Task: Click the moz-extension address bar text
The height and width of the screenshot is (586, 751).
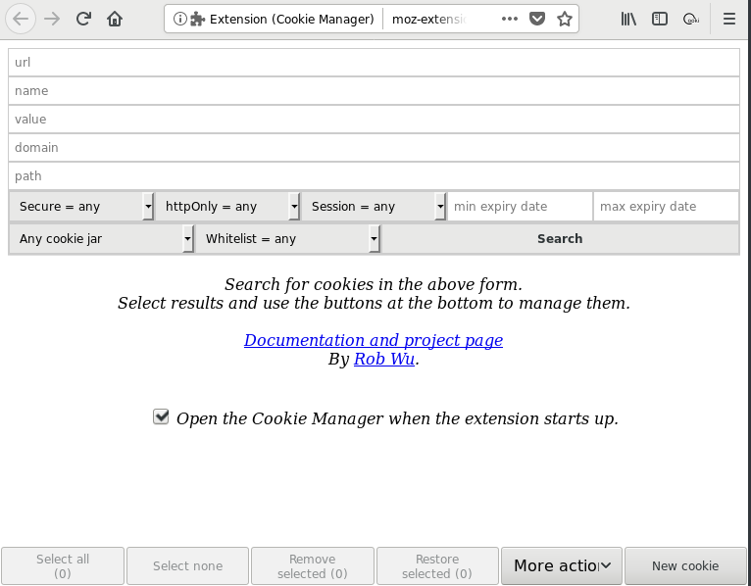Action: click(x=429, y=20)
